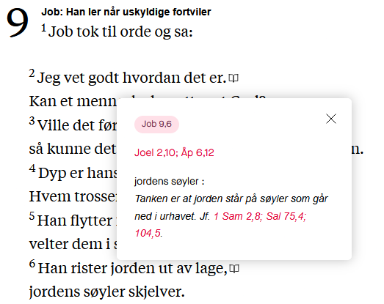The width and height of the screenshot is (384, 304).
Task: Click the line beginning 'så kunne det'
Action: tap(73, 149)
